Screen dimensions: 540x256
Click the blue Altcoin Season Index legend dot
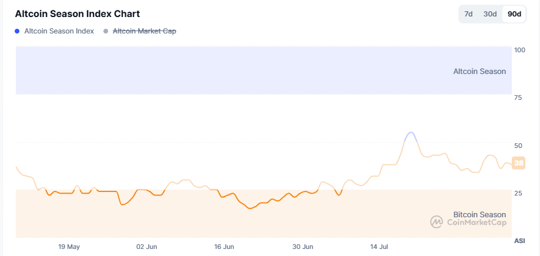click(x=18, y=31)
